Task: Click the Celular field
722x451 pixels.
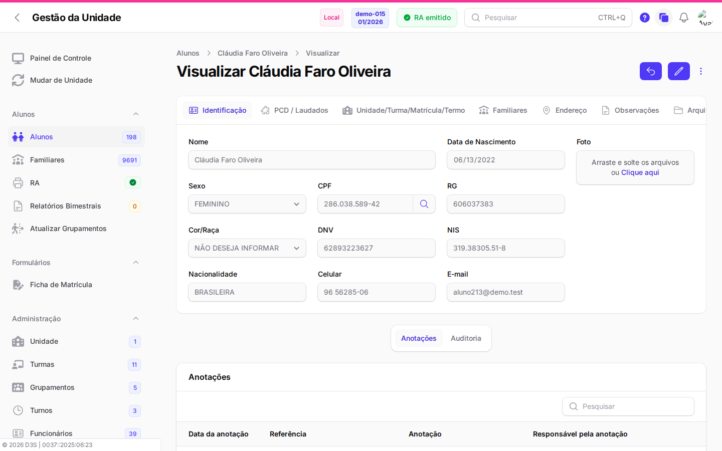Action: (377, 292)
